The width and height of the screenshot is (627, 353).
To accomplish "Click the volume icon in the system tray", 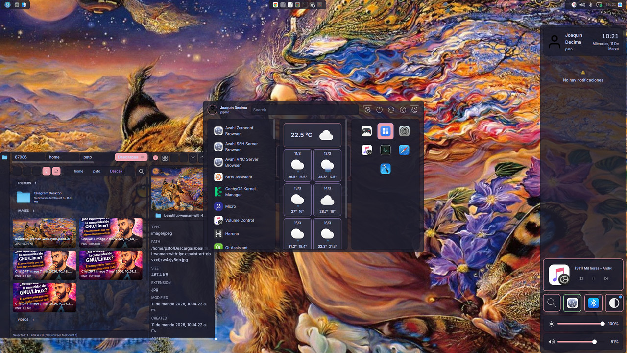I will click(x=582, y=4).
